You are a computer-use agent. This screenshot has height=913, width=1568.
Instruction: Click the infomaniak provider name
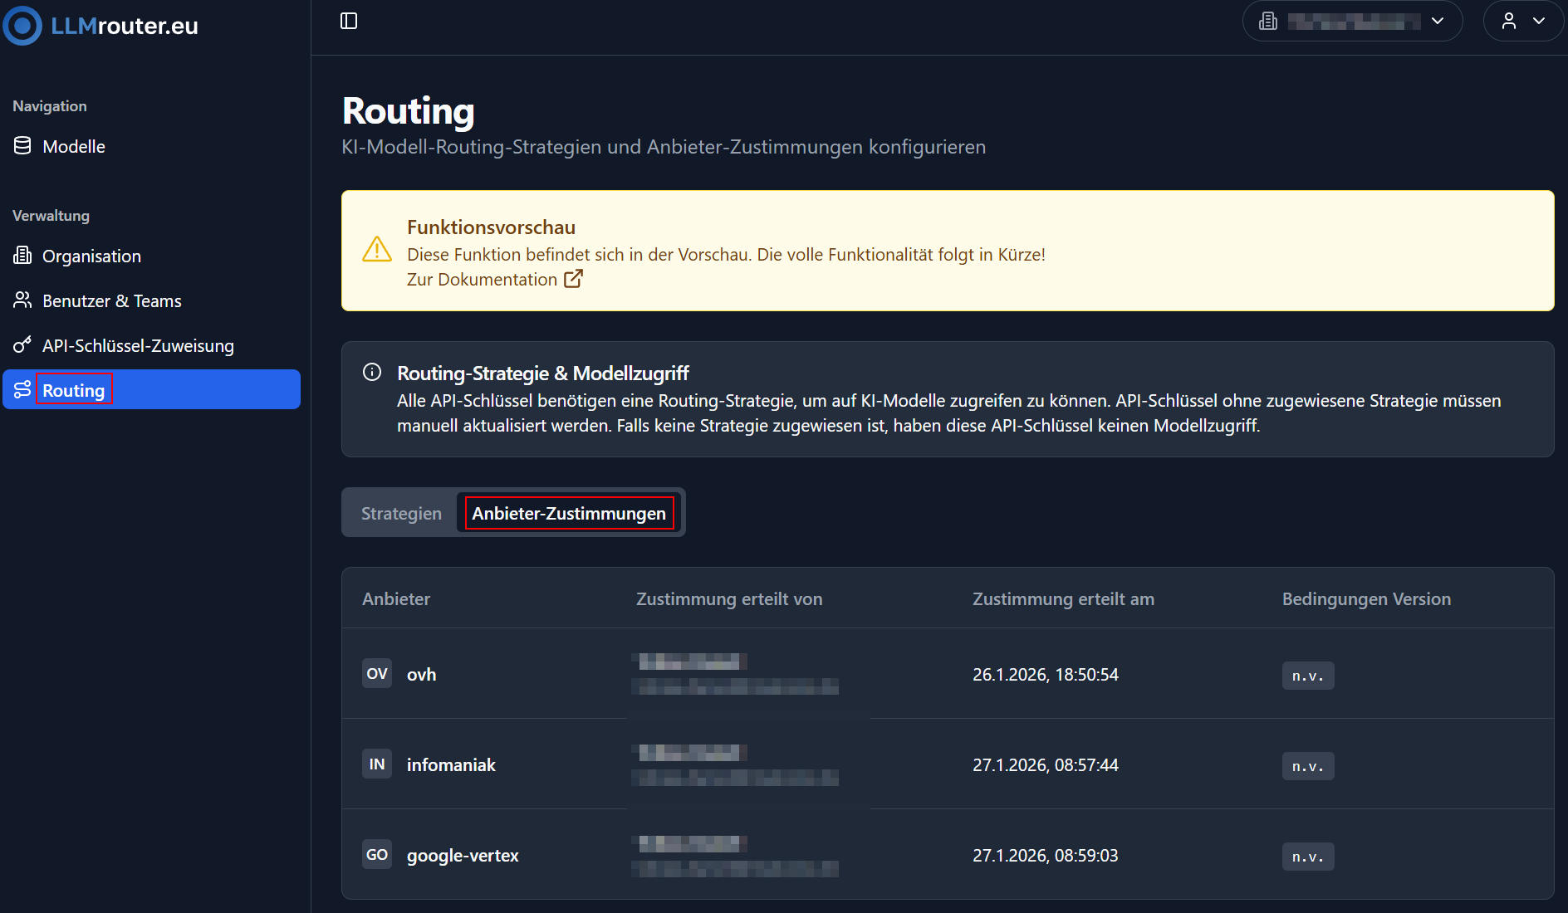coord(451,764)
